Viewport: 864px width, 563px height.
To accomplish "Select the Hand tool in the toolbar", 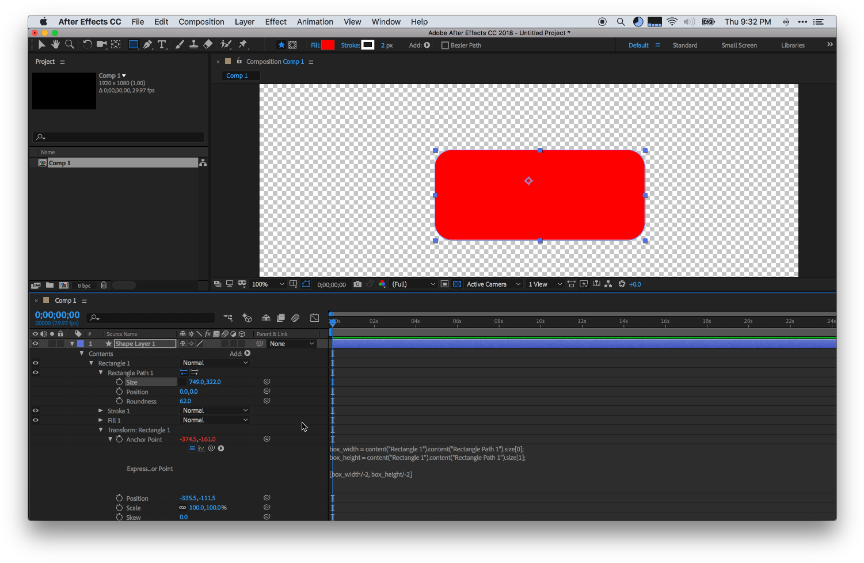I will [x=55, y=44].
